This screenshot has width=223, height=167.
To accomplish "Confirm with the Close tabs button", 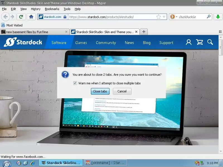I will [x=100, y=91].
